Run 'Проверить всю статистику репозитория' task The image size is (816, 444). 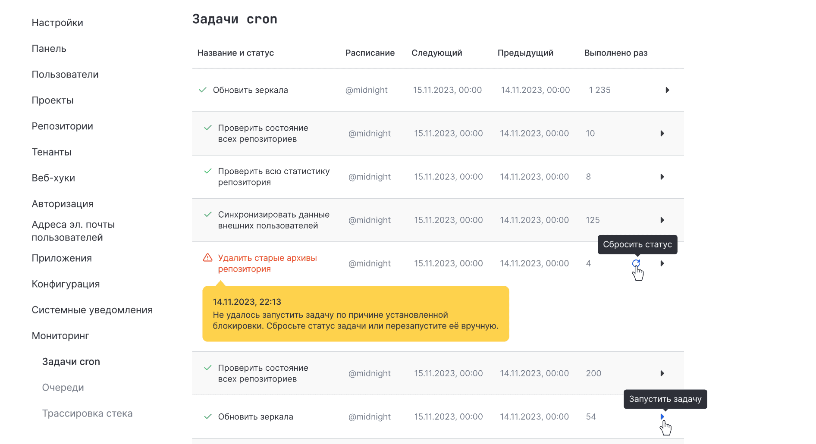(662, 177)
